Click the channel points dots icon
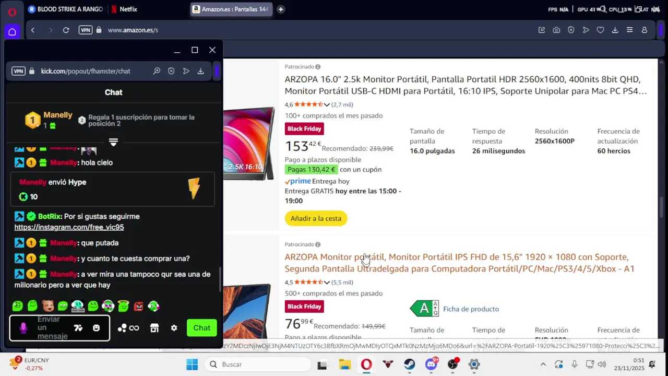668x376 pixels. point(122,328)
